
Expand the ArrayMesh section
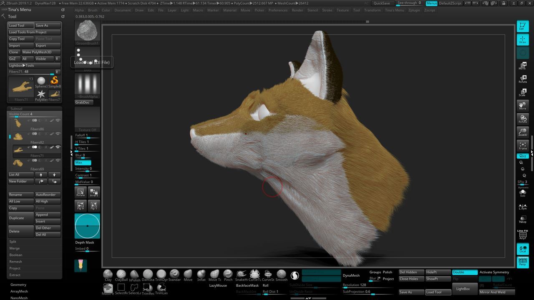click(x=19, y=291)
